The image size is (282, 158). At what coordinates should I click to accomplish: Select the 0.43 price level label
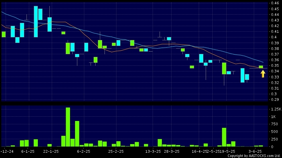(x=275, y=20)
